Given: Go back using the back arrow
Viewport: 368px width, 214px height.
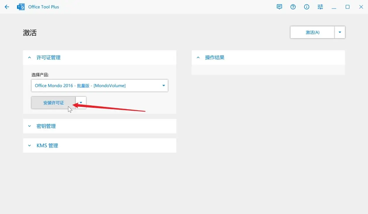Looking at the screenshot, I should (x=7, y=7).
